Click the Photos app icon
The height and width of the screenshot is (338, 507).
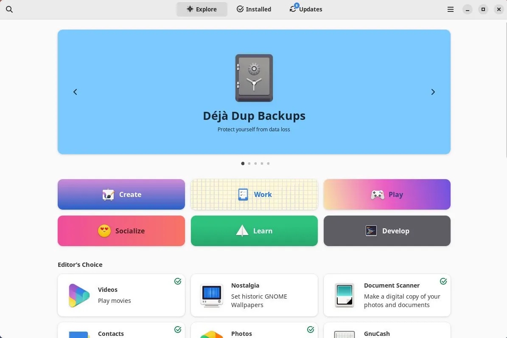click(x=211, y=335)
